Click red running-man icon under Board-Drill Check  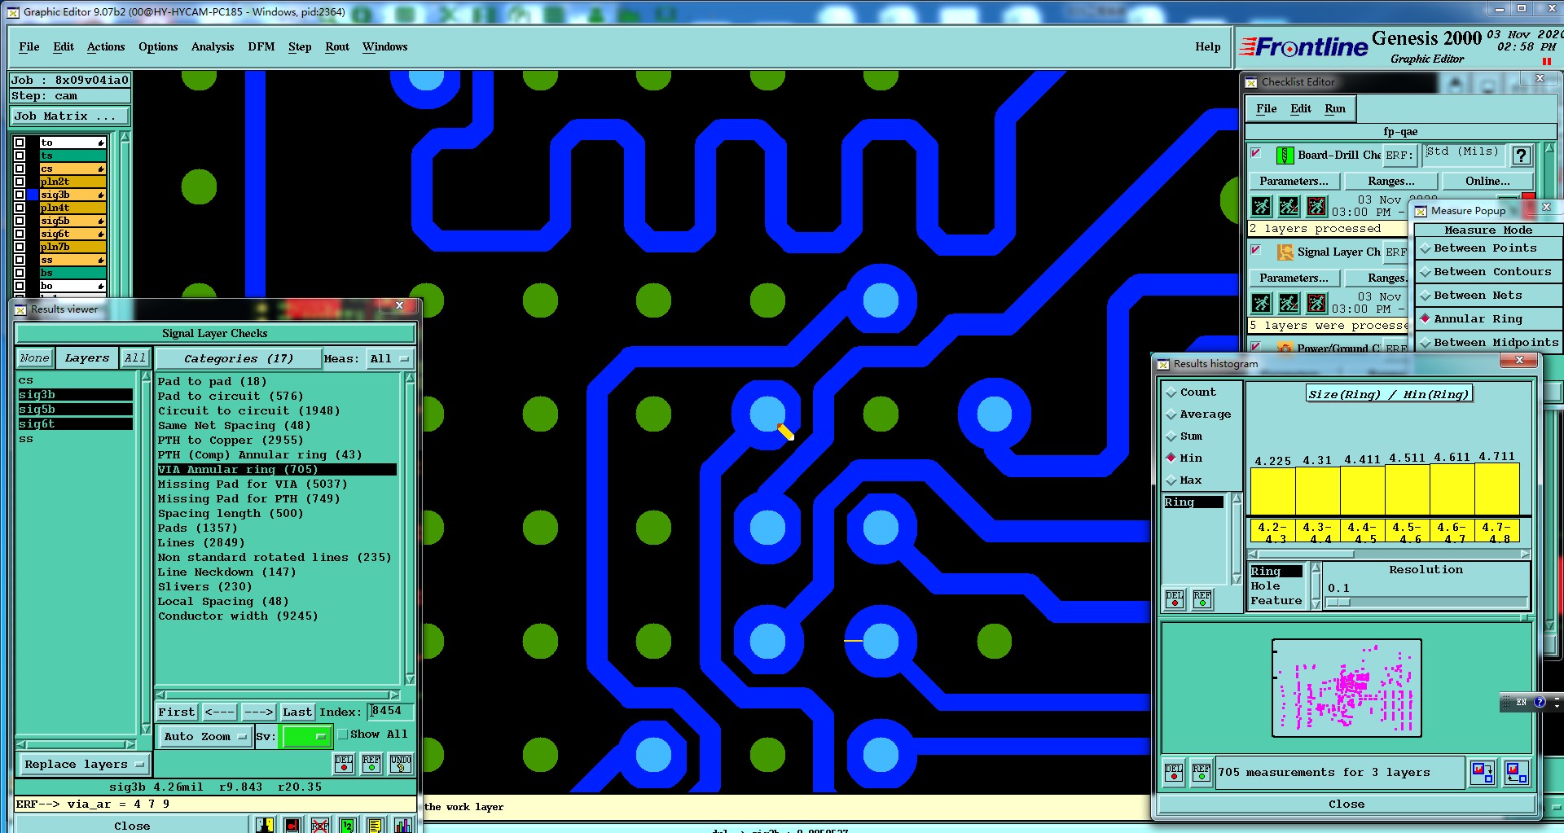pos(1316,206)
